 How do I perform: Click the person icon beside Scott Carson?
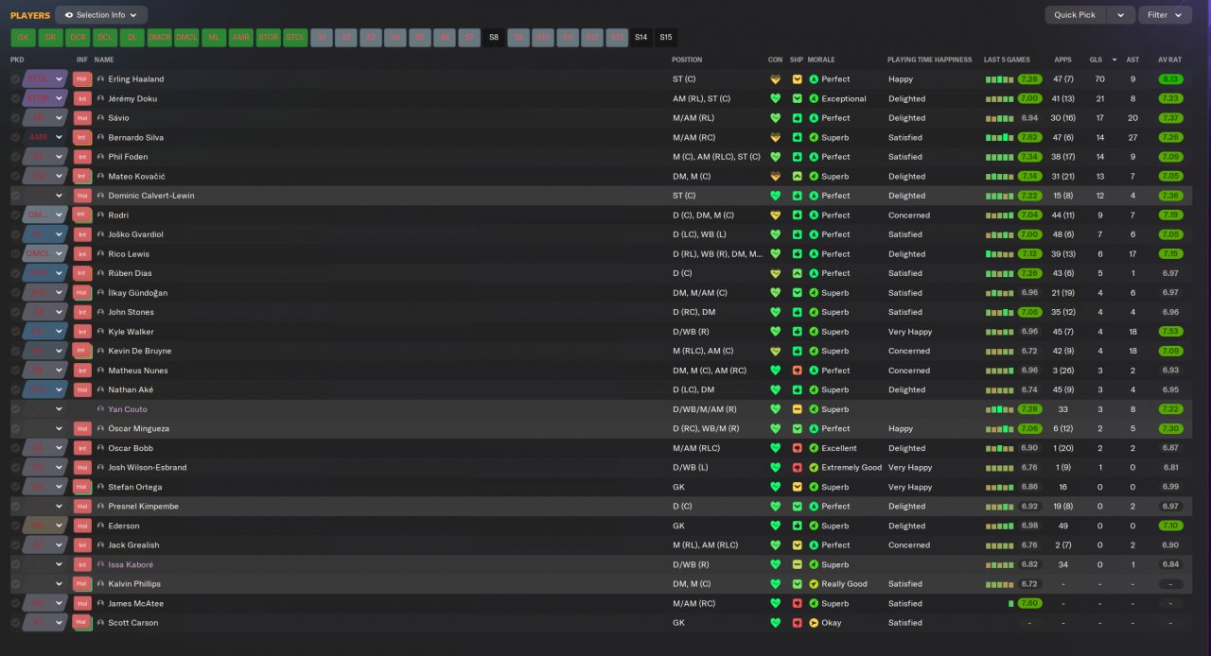pyautogui.click(x=101, y=623)
